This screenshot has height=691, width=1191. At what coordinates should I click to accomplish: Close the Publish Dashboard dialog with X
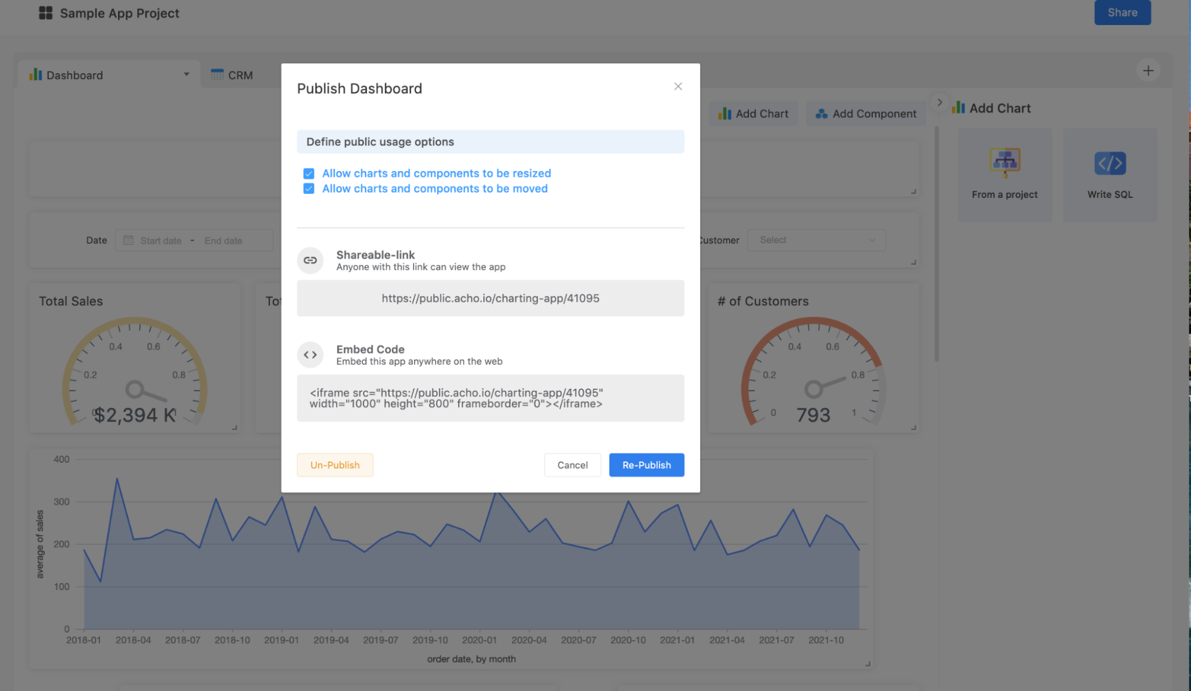pyautogui.click(x=677, y=86)
